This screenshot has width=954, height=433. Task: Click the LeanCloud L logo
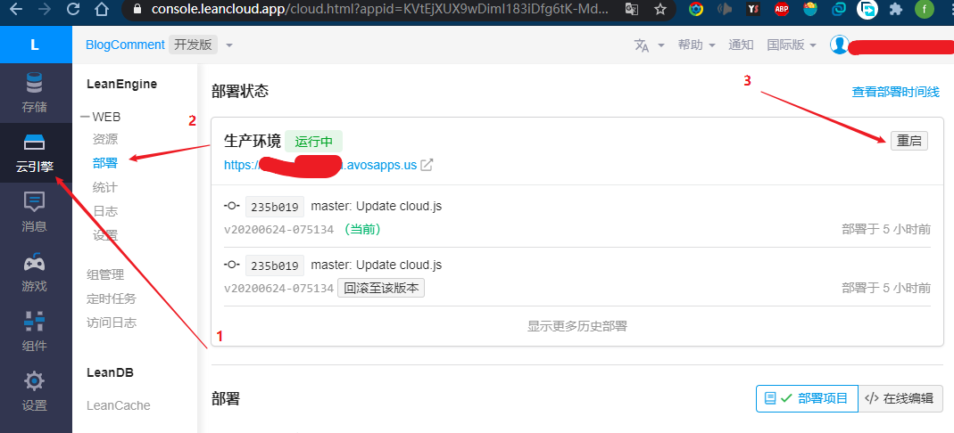point(35,45)
